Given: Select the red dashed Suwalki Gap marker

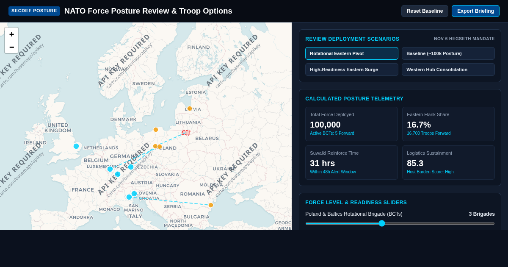Looking at the screenshot, I should point(186,133).
